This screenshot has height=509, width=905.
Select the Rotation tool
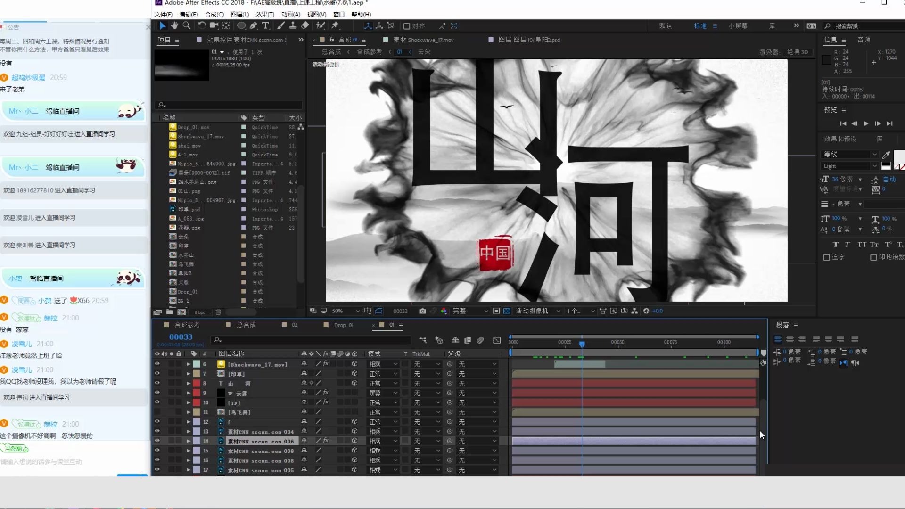click(202, 25)
